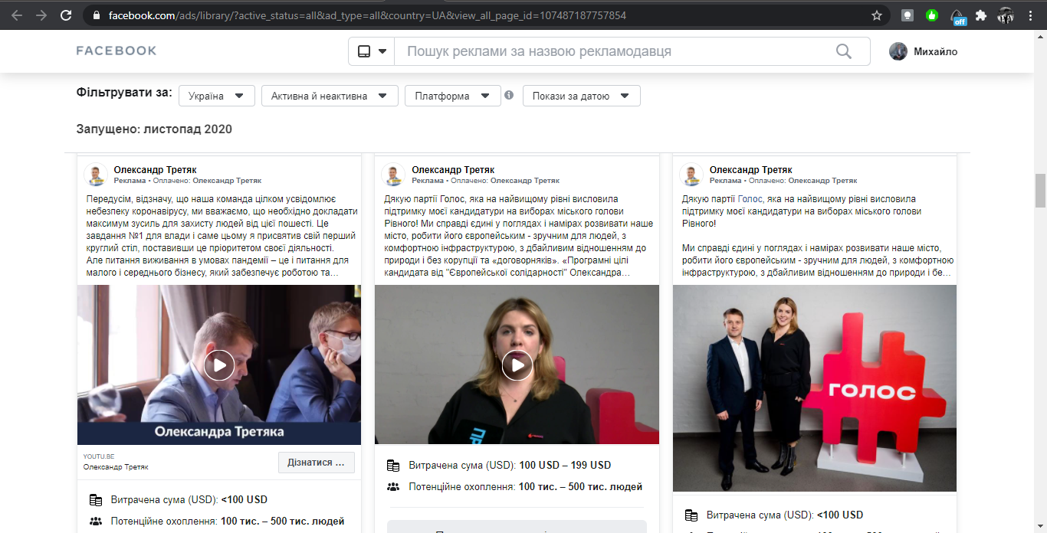
Task: Open the ad category selector beside the search field
Action: (372, 51)
